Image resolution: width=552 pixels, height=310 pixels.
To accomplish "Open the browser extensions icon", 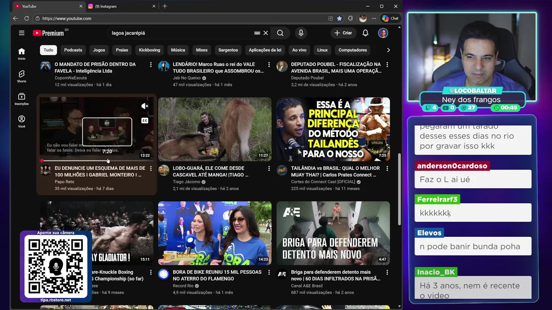I will click(x=350, y=19).
